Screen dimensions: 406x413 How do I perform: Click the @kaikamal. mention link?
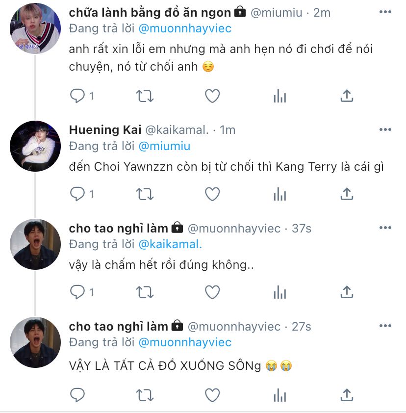(171, 244)
